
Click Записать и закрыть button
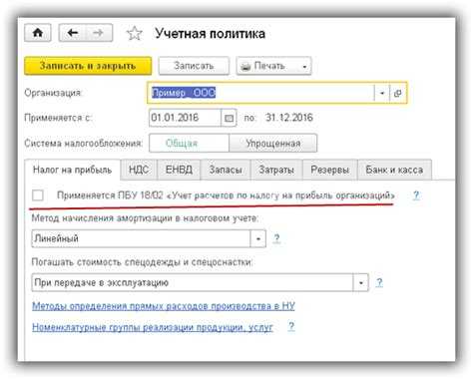click(x=88, y=66)
